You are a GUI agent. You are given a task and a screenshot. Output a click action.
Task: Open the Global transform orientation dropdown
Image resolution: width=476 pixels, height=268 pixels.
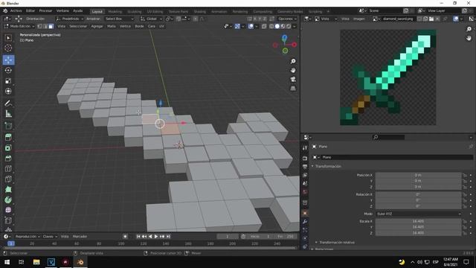tap(152, 19)
